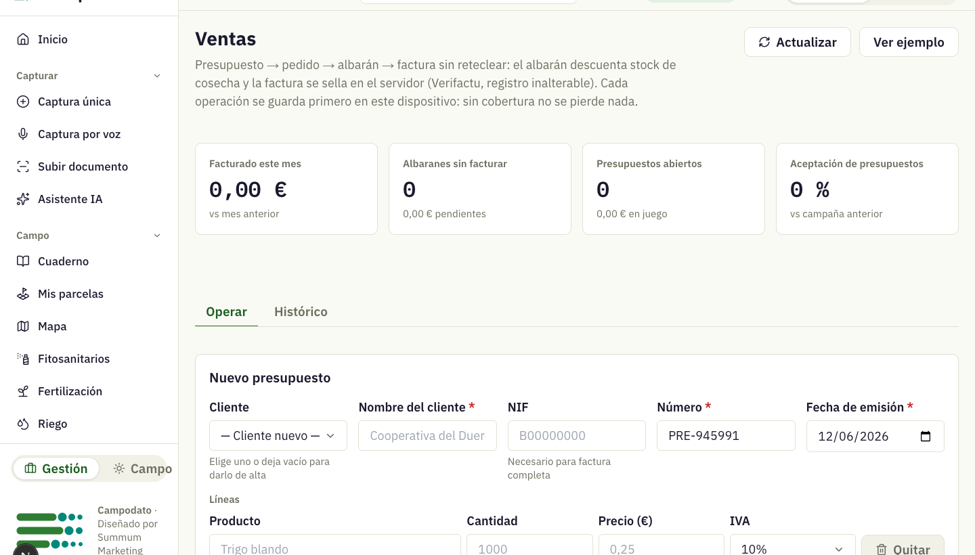Click the Fecha de emisión date field
The image size is (975, 555).
click(875, 437)
